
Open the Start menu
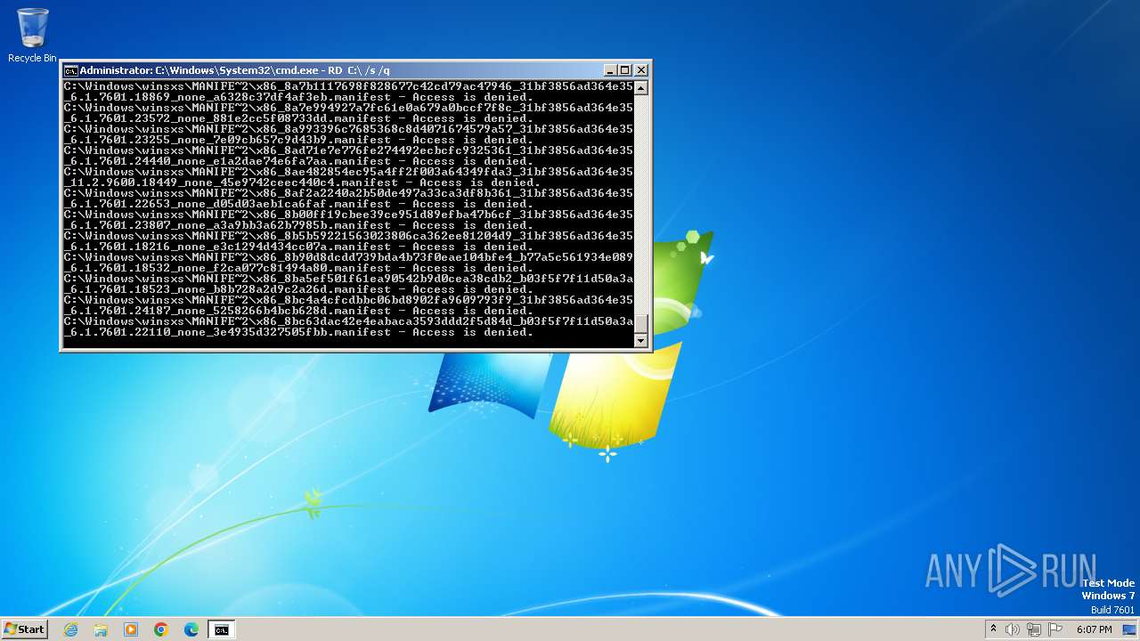click(24, 629)
